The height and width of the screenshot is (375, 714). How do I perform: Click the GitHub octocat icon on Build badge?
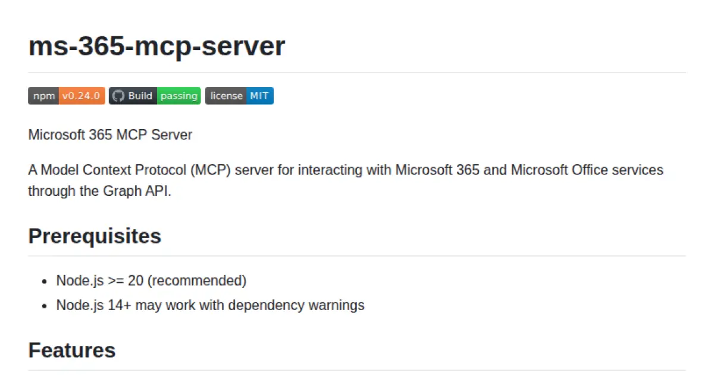[x=118, y=95]
